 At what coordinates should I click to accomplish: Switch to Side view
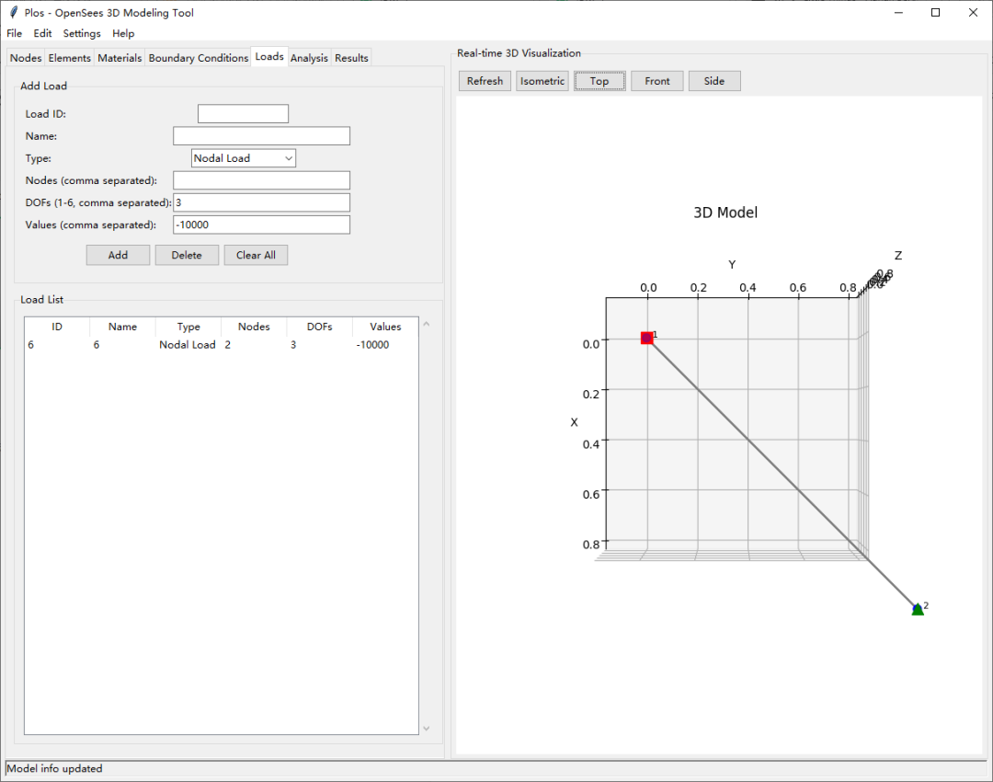(714, 81)
